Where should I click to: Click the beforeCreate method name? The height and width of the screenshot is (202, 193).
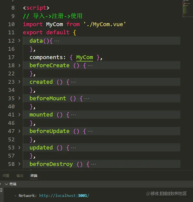pyautogui.click(x=49, y=65)
